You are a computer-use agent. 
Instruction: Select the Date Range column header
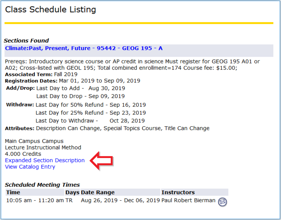point(98,193)
